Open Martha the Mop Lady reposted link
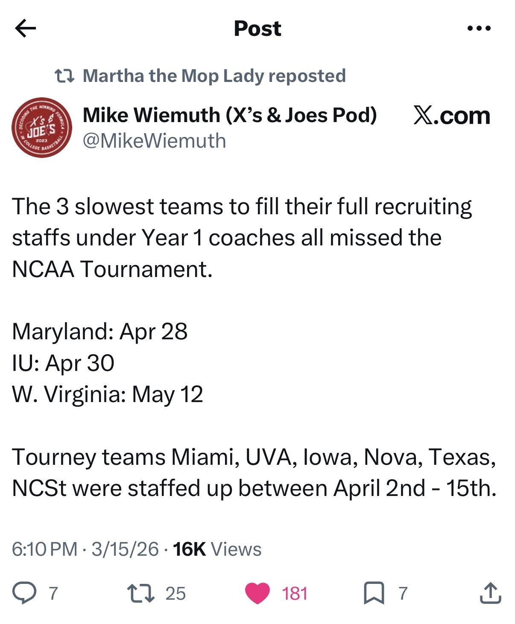The height and width of the screenshot is (624, 515). (x=214, y=76)
